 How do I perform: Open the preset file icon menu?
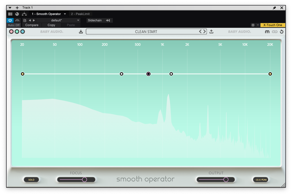(x=25, y=21)
